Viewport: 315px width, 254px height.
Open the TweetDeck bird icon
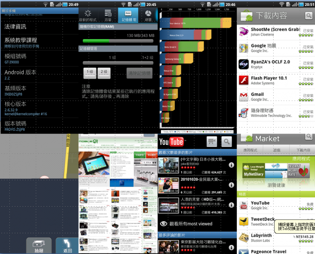point(244,221)
